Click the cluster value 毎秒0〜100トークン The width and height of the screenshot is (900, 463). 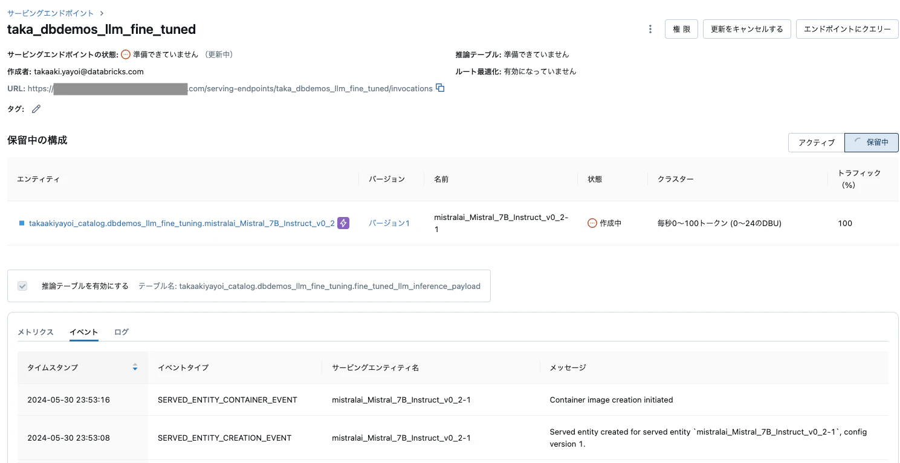pyautogui.click(x=719, y=223)
